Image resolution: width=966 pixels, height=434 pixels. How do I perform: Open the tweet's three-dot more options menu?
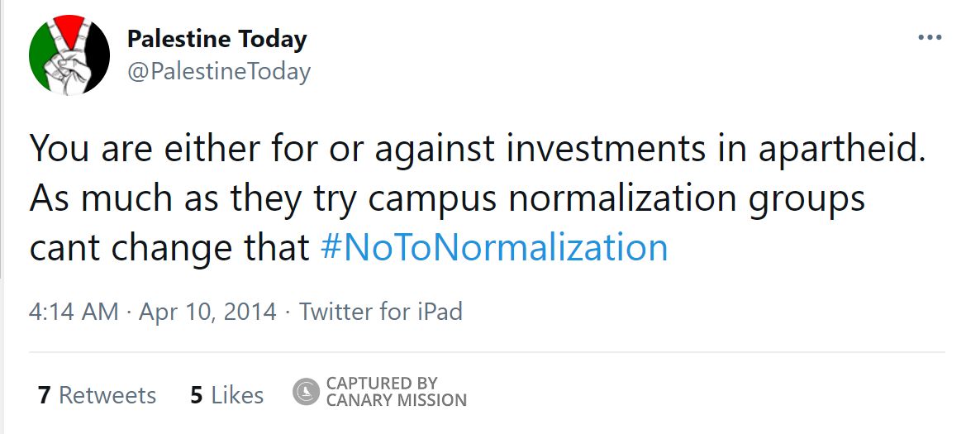[x=930, y=38]
